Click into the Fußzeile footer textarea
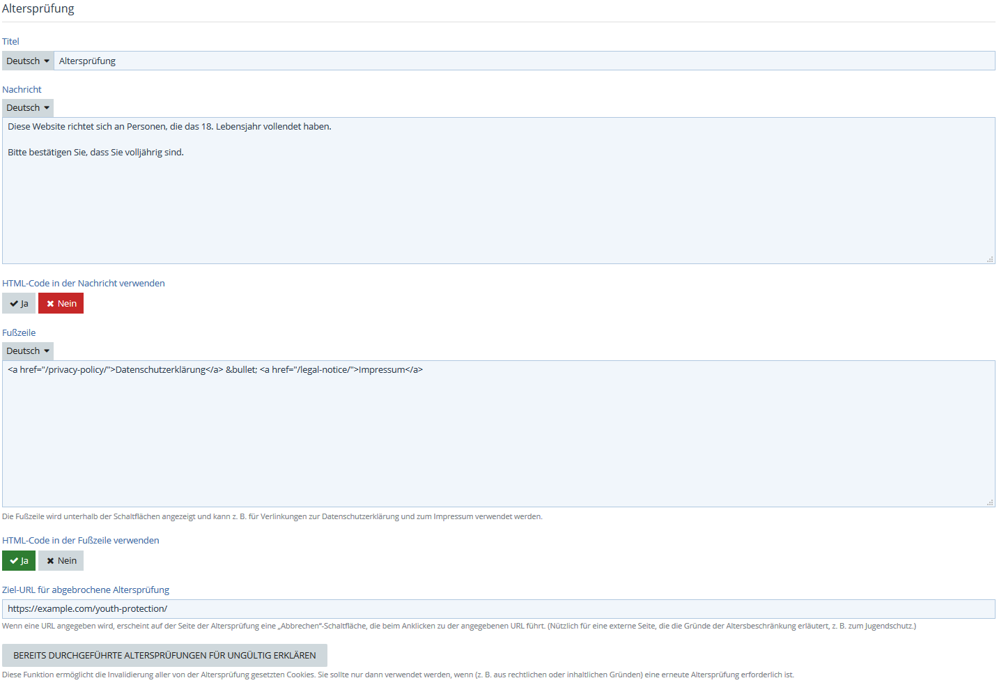999x685 pixels. [x=498, y=439]
